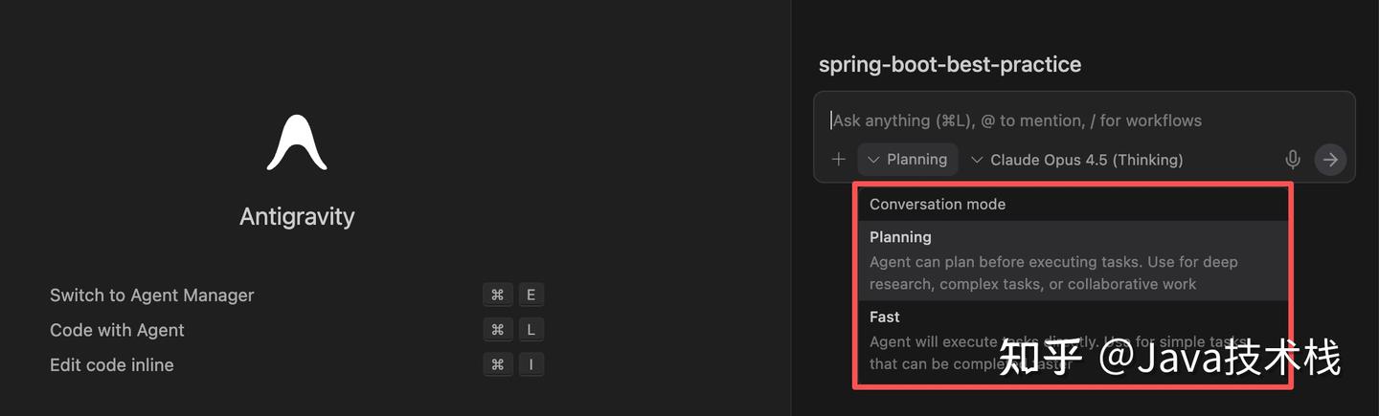Click the plus icon to add context
The width and height of the screenshot is (1379, 416).
(838, 160)
